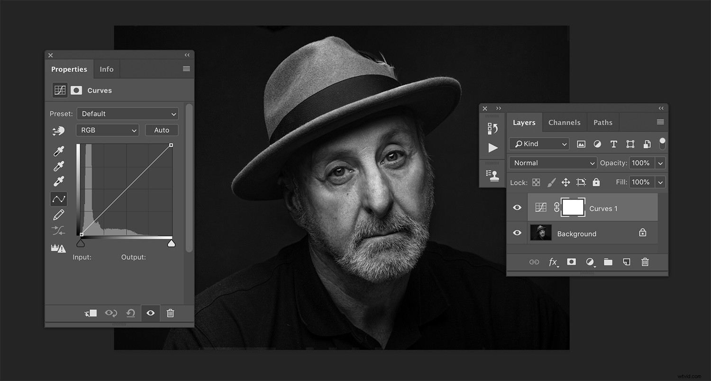
Task: Select the gray point eyedropper
Action: (x=58, y=165)
